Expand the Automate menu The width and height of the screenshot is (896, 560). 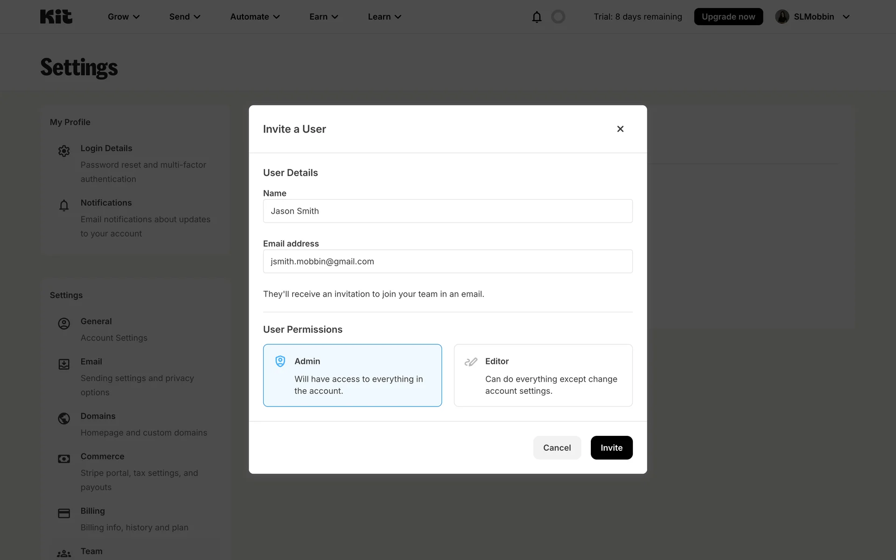coord(255,17)
